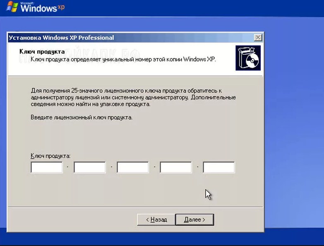Click the fifth product key field
The image size is (324, 246).
[219, 167]
